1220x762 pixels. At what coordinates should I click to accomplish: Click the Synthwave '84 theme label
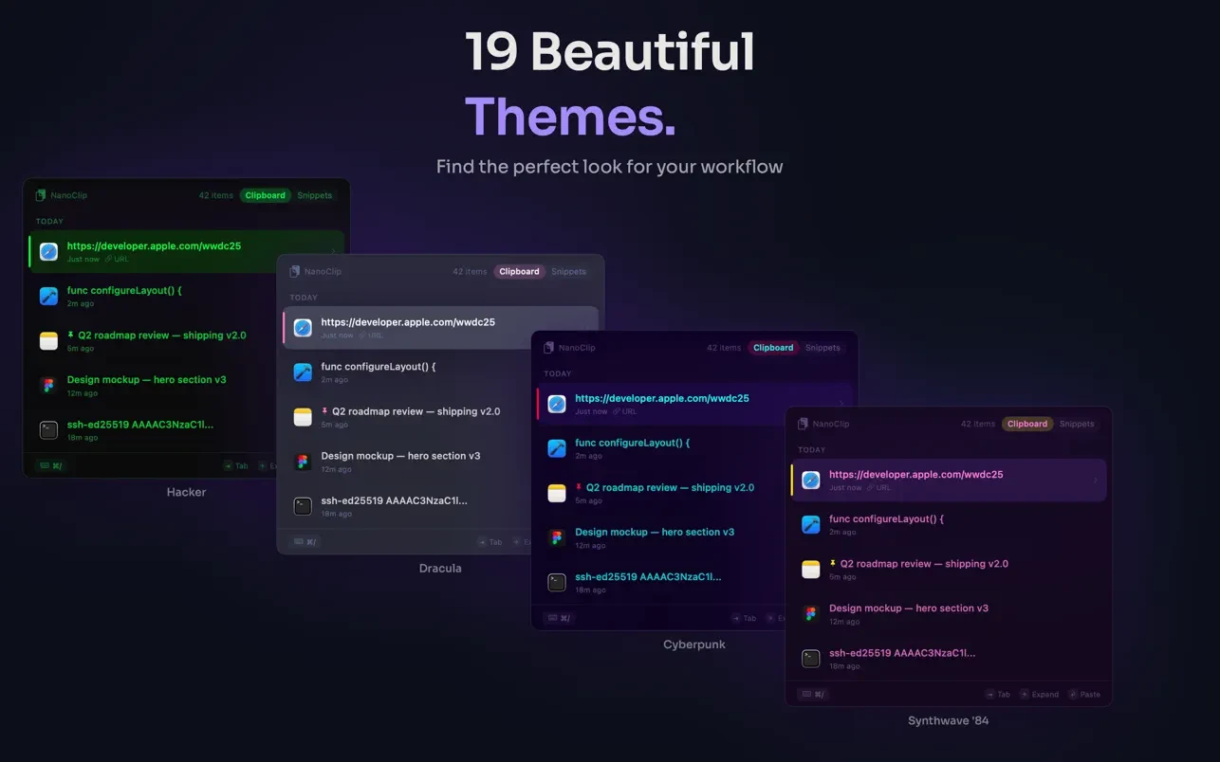coord(949,721)
